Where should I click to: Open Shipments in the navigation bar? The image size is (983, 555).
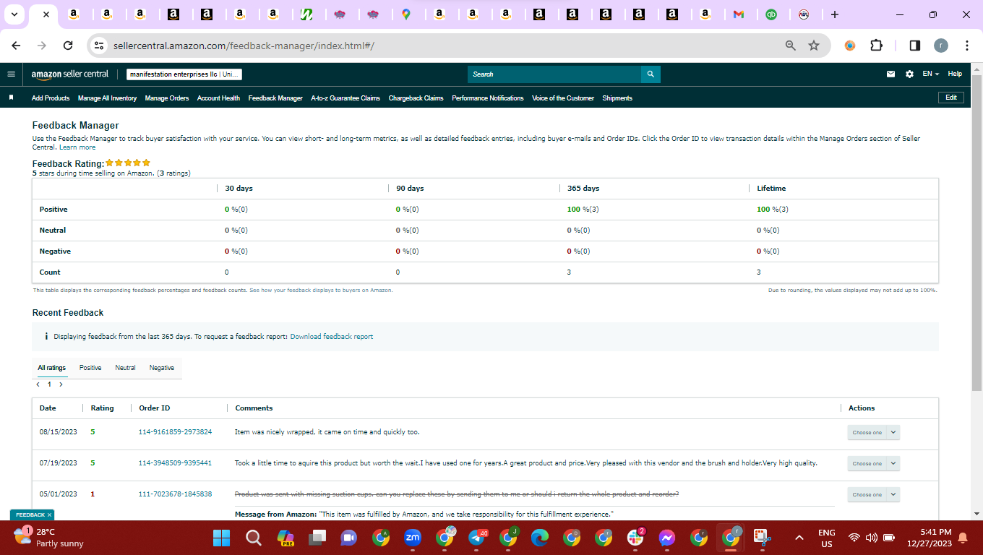click(617, 98)
